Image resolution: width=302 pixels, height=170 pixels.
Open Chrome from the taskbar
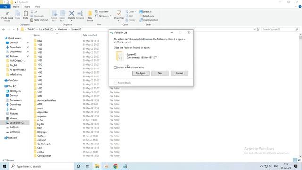click(116, 166)
